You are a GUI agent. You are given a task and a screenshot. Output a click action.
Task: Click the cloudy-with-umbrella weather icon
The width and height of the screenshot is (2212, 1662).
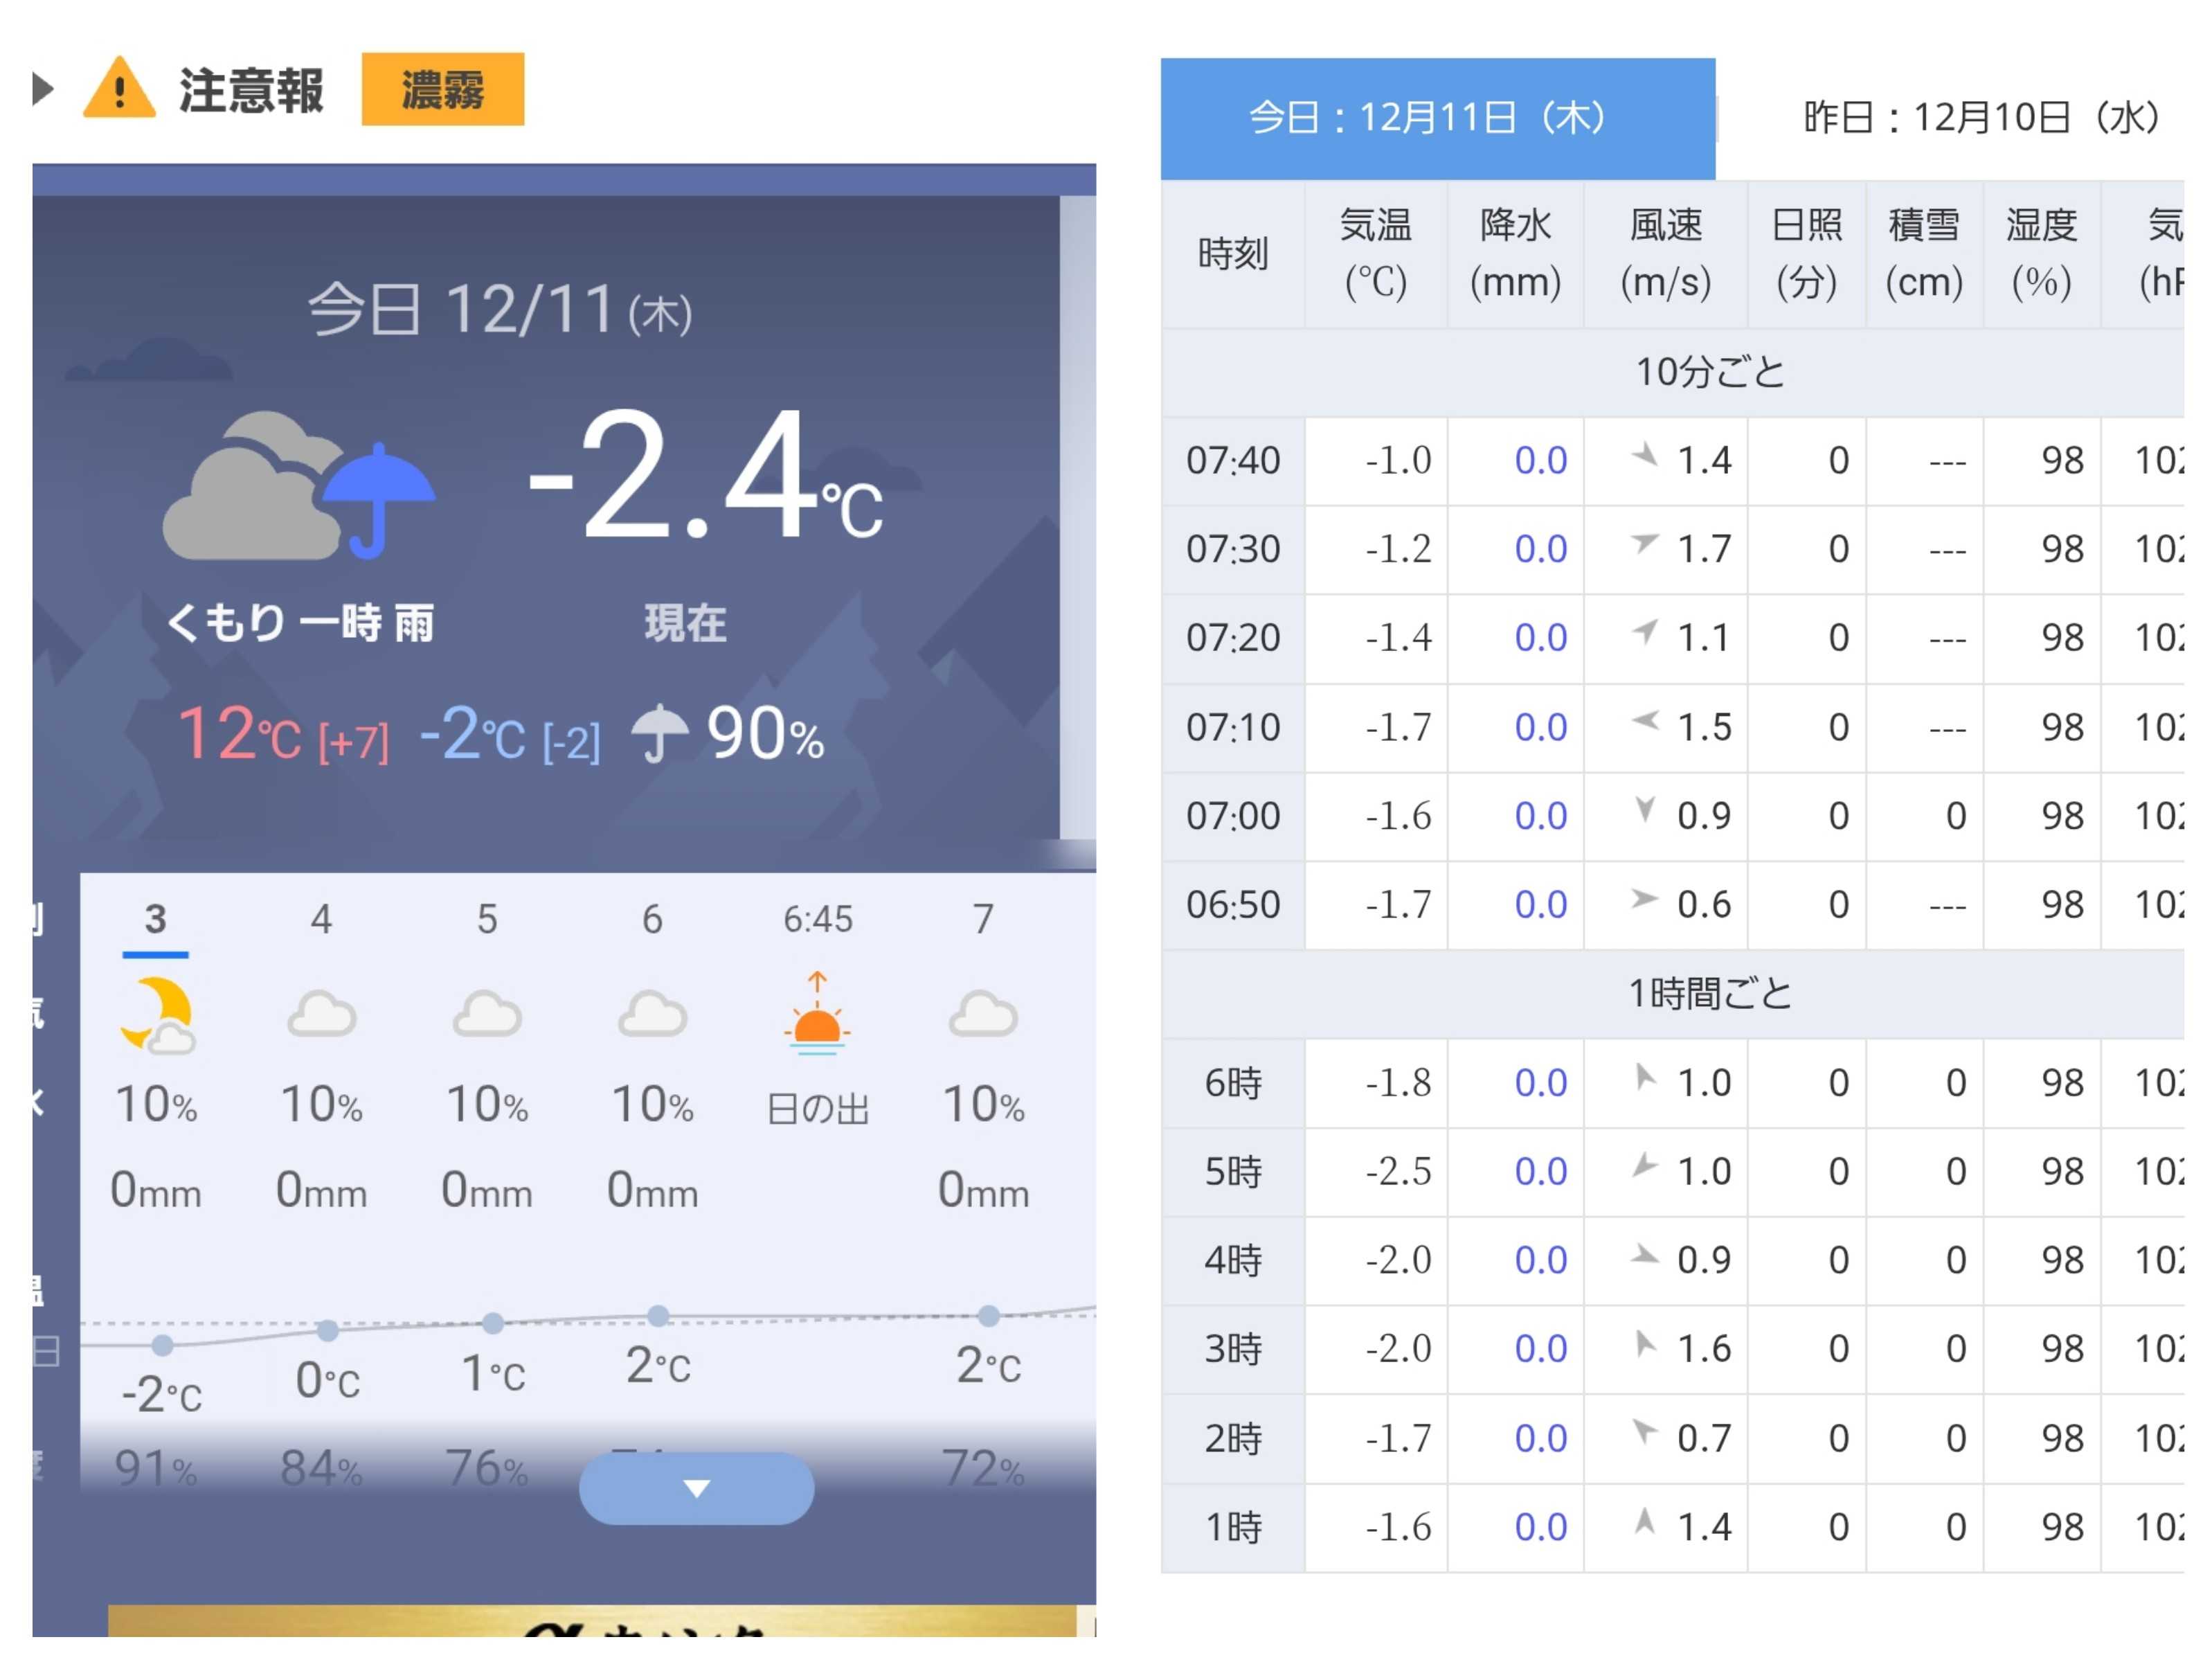[x=298, y=487]
